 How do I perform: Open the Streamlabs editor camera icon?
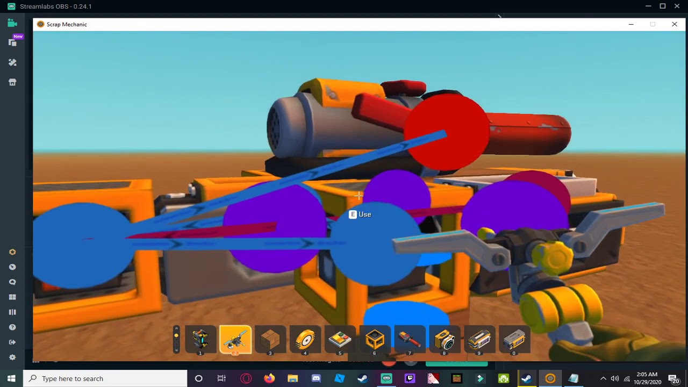pyautogui.click(x=12, y=23)
